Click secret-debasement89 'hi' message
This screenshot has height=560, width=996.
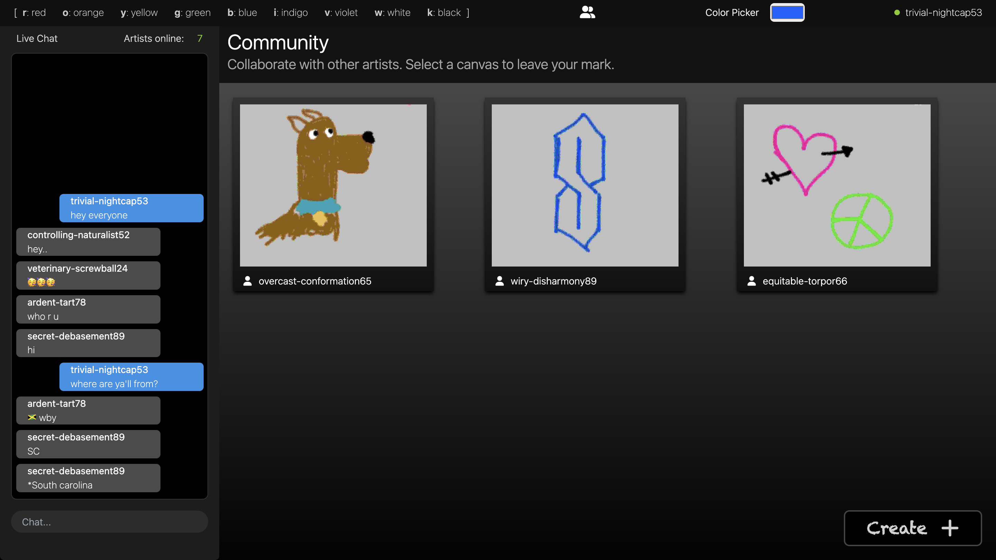[88, 343]
